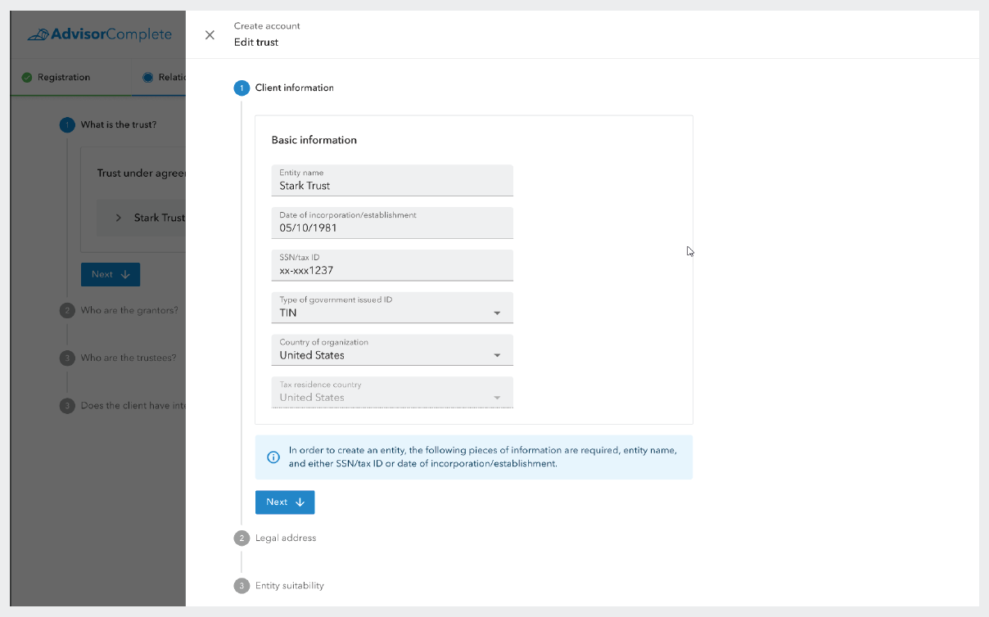Go to Who are the grantors step
Viewport: 989px width, 617px height.
[x=129, y=311]
